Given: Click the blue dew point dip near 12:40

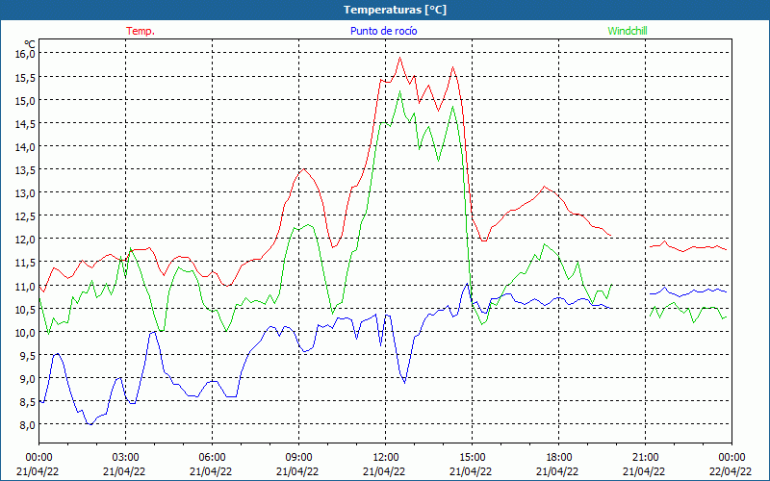Looking at the screenshot, I should pos(404,382).
